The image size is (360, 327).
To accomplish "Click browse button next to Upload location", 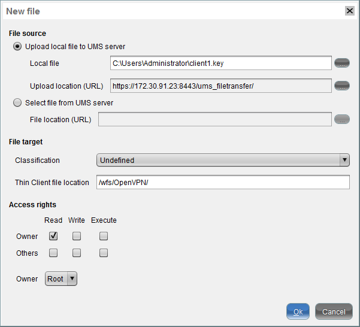I will coord(341,86).
